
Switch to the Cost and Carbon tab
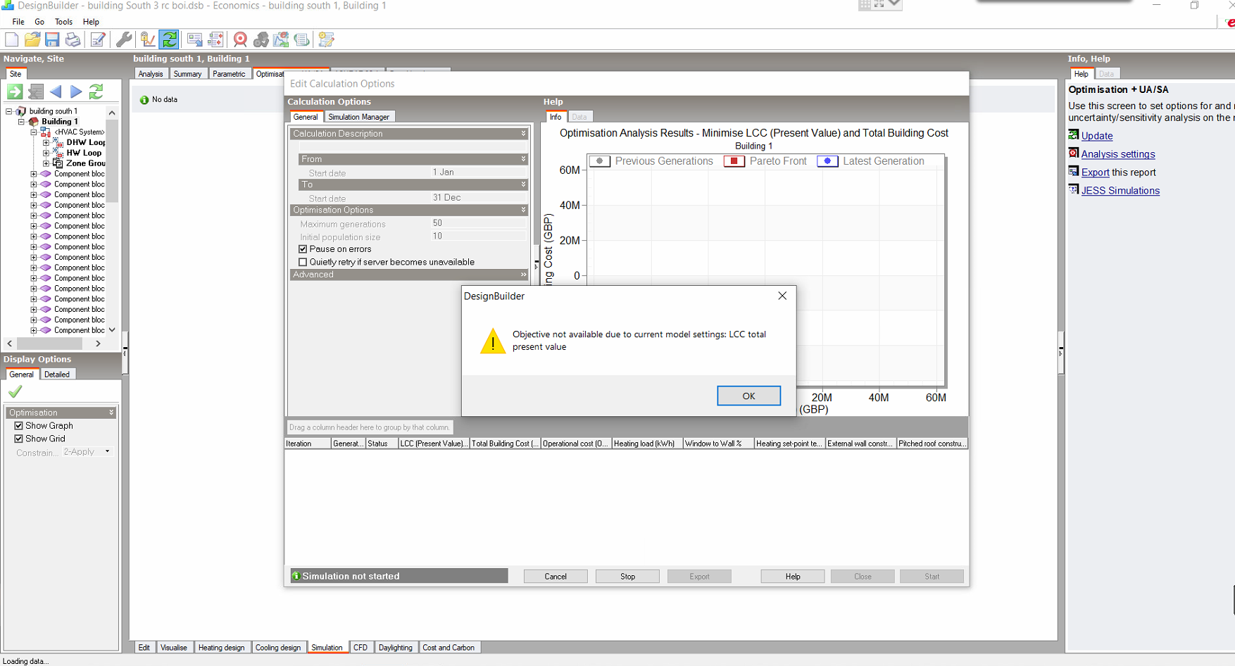(449, 648)
